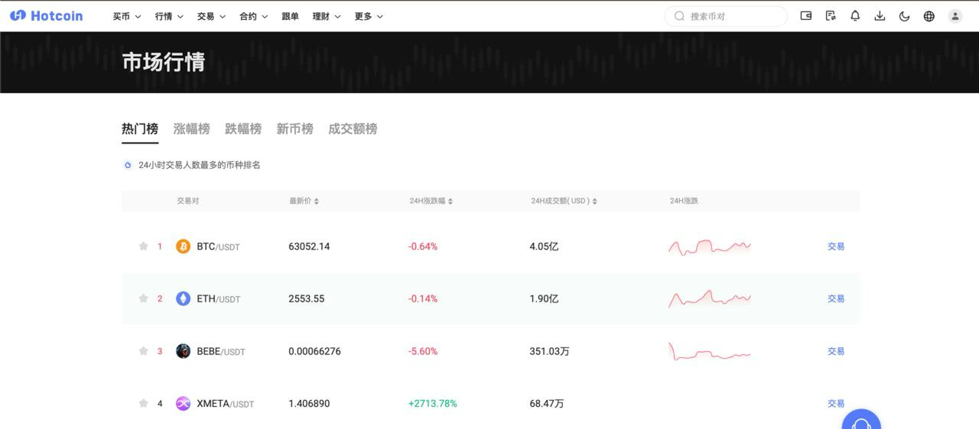Open the wallet icon in header
Image resolution: width=979 pixels, height=429 pixels.
coord(806,16)
